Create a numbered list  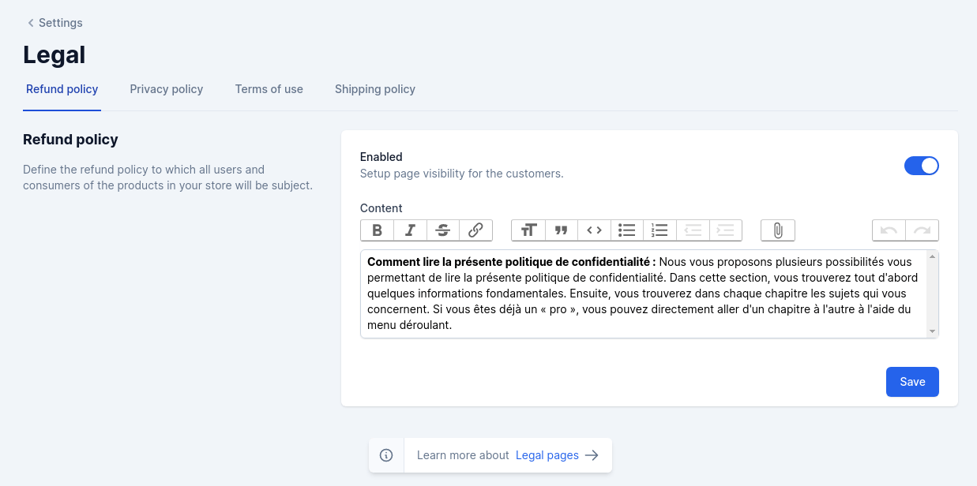click(x=659, y=230)
